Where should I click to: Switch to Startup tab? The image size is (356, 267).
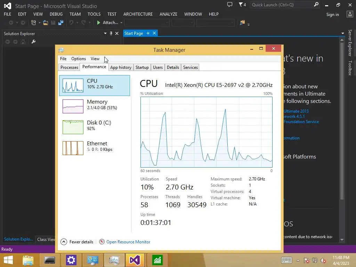point(142,67)
